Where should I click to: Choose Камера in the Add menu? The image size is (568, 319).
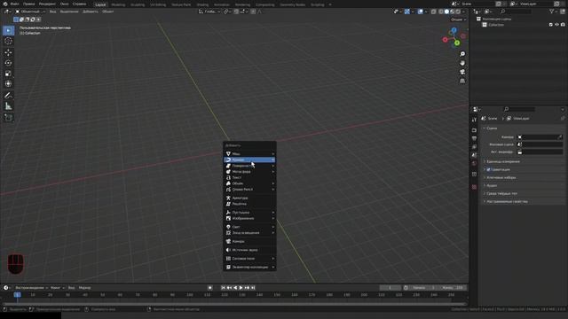tap(249, 242)
